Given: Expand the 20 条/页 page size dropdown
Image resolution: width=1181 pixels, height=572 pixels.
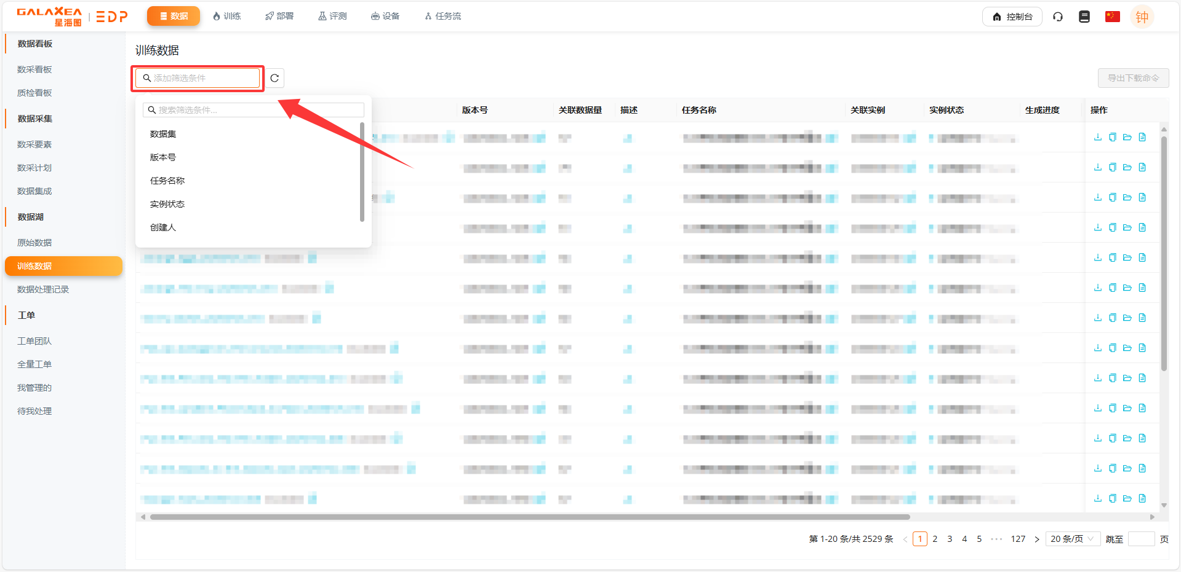Looking at the screenshot, I should click(1072, 539).
